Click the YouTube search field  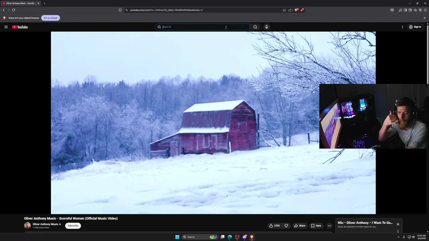[202, 27]
